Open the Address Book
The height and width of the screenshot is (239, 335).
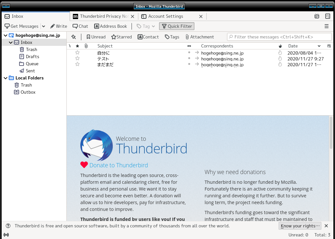pos(110,26)
